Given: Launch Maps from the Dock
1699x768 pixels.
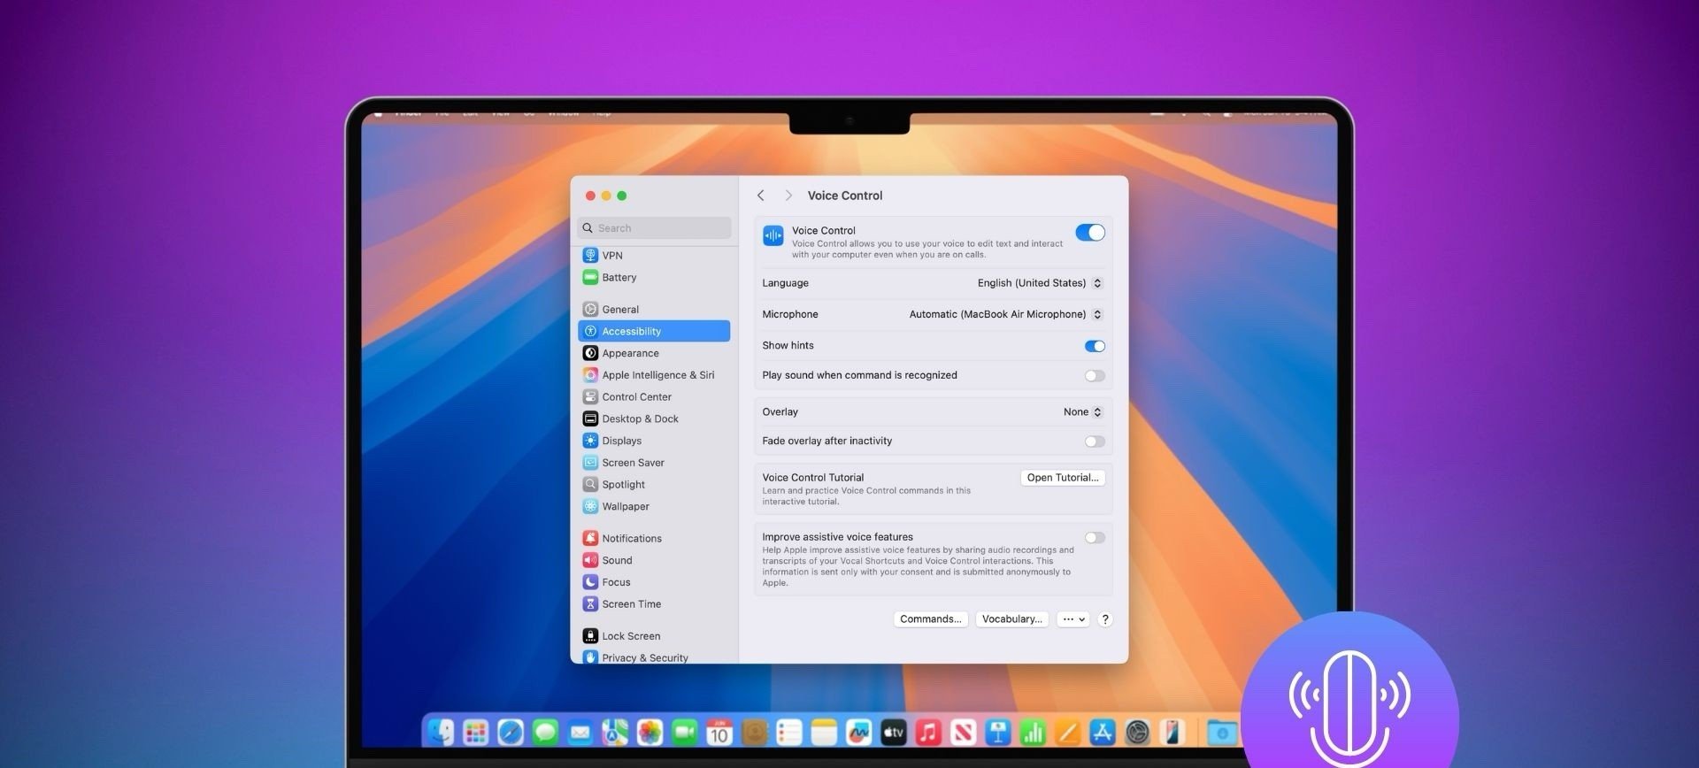Looking at the screenshot, I should point(615,732).
